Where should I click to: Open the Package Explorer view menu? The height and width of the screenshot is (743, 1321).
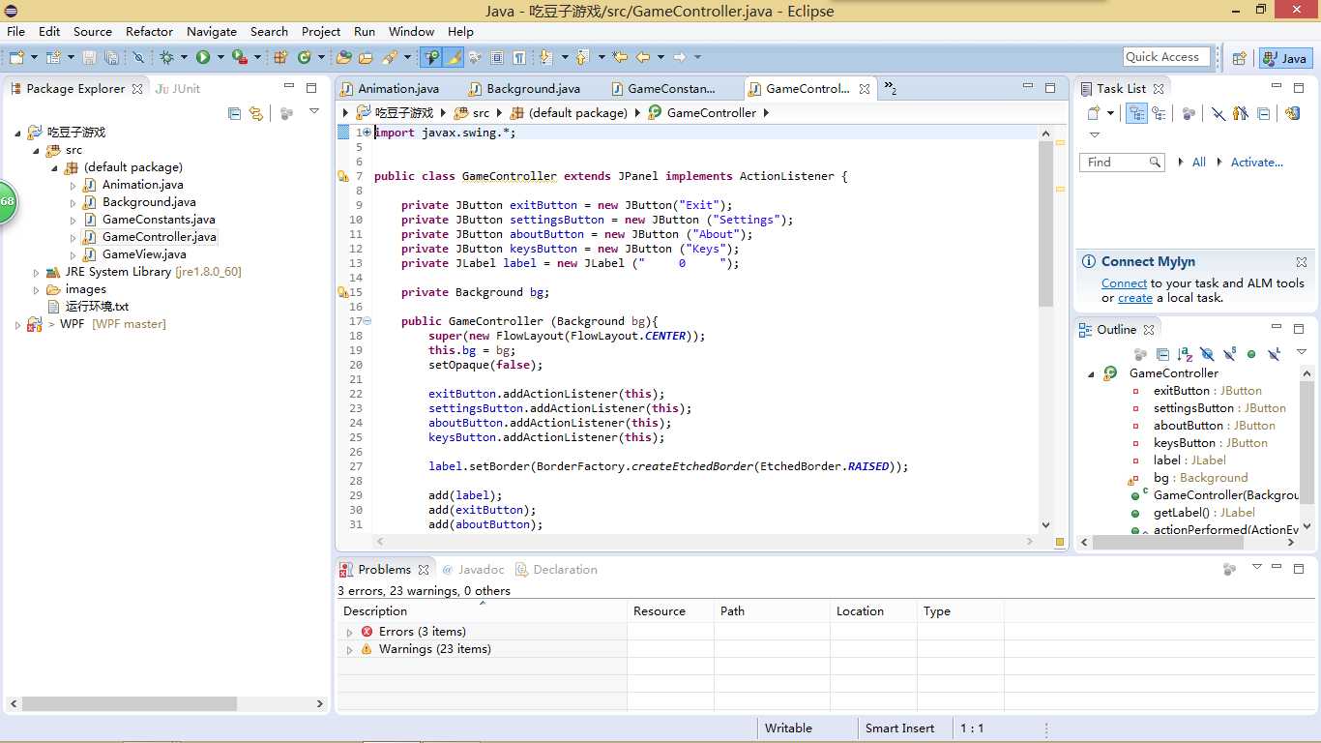click(313, 112)
